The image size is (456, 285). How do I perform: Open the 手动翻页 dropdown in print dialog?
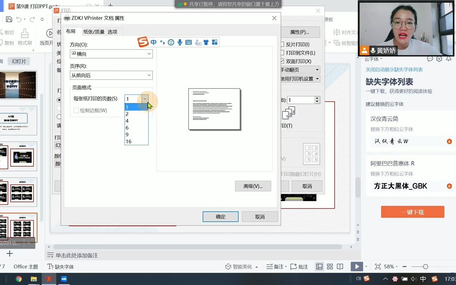click(x=300, y=70)
